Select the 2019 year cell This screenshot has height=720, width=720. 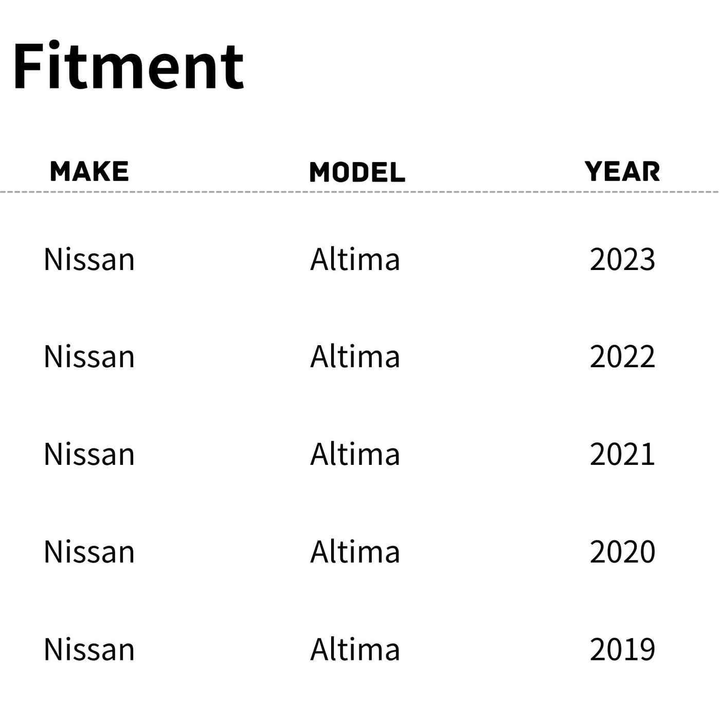(x=622, y=650)
